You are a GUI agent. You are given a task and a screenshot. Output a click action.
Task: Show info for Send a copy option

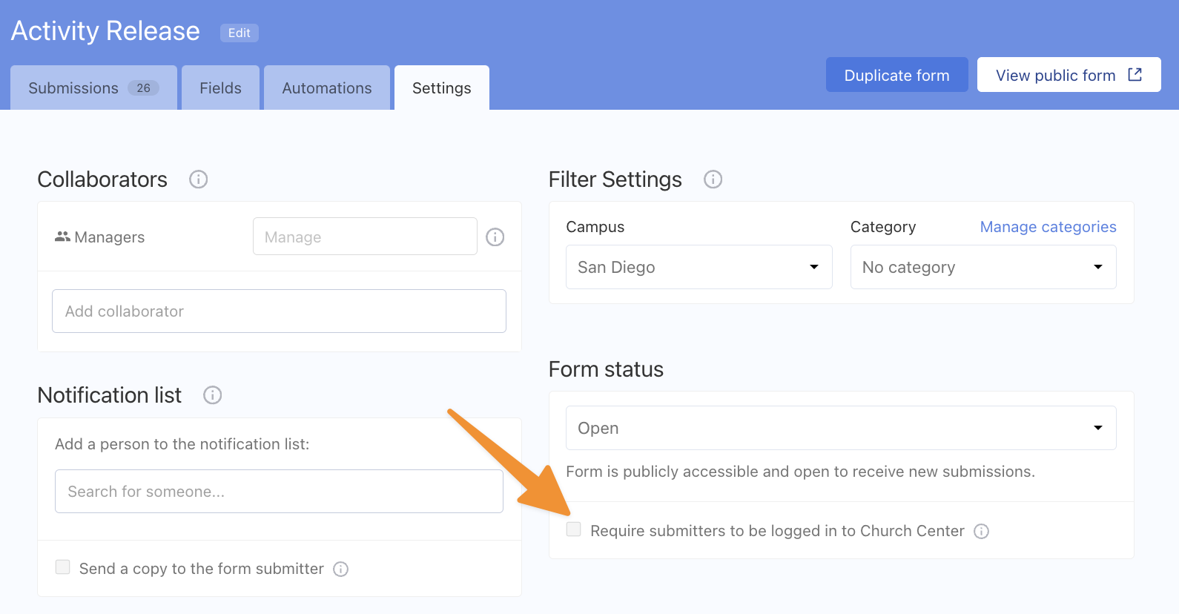pos(340,570)
